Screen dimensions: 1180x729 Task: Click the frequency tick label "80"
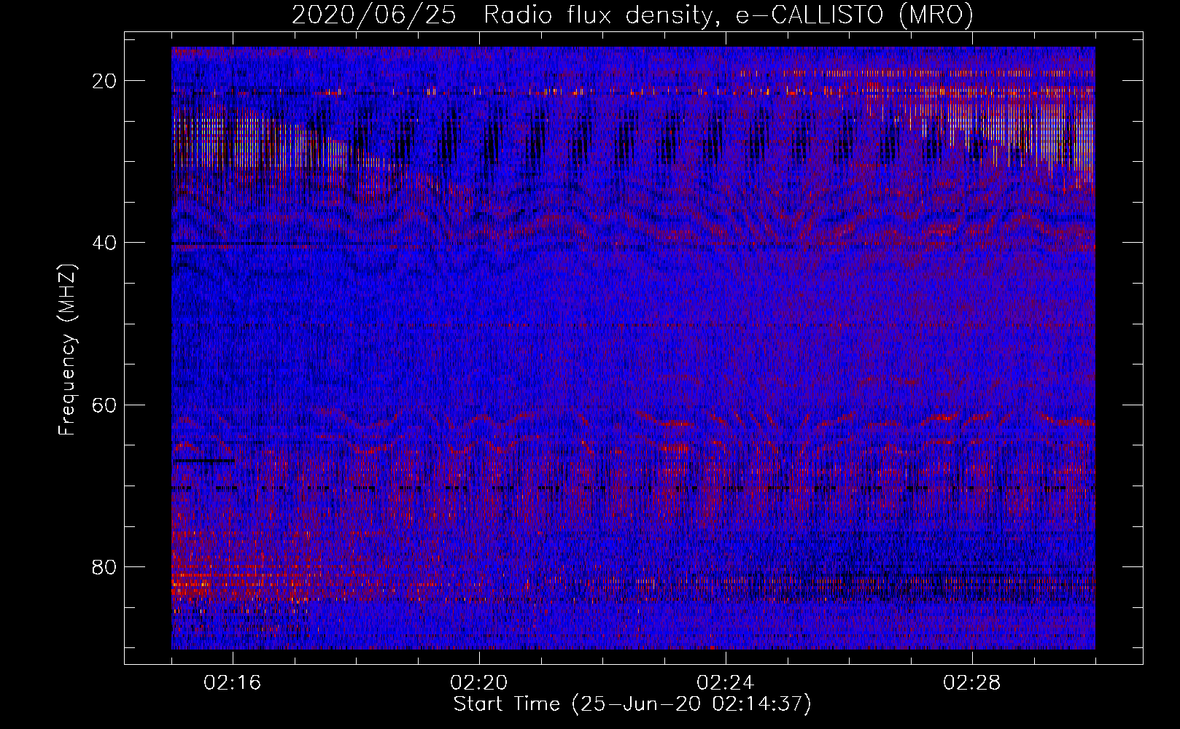click(105, 566)
